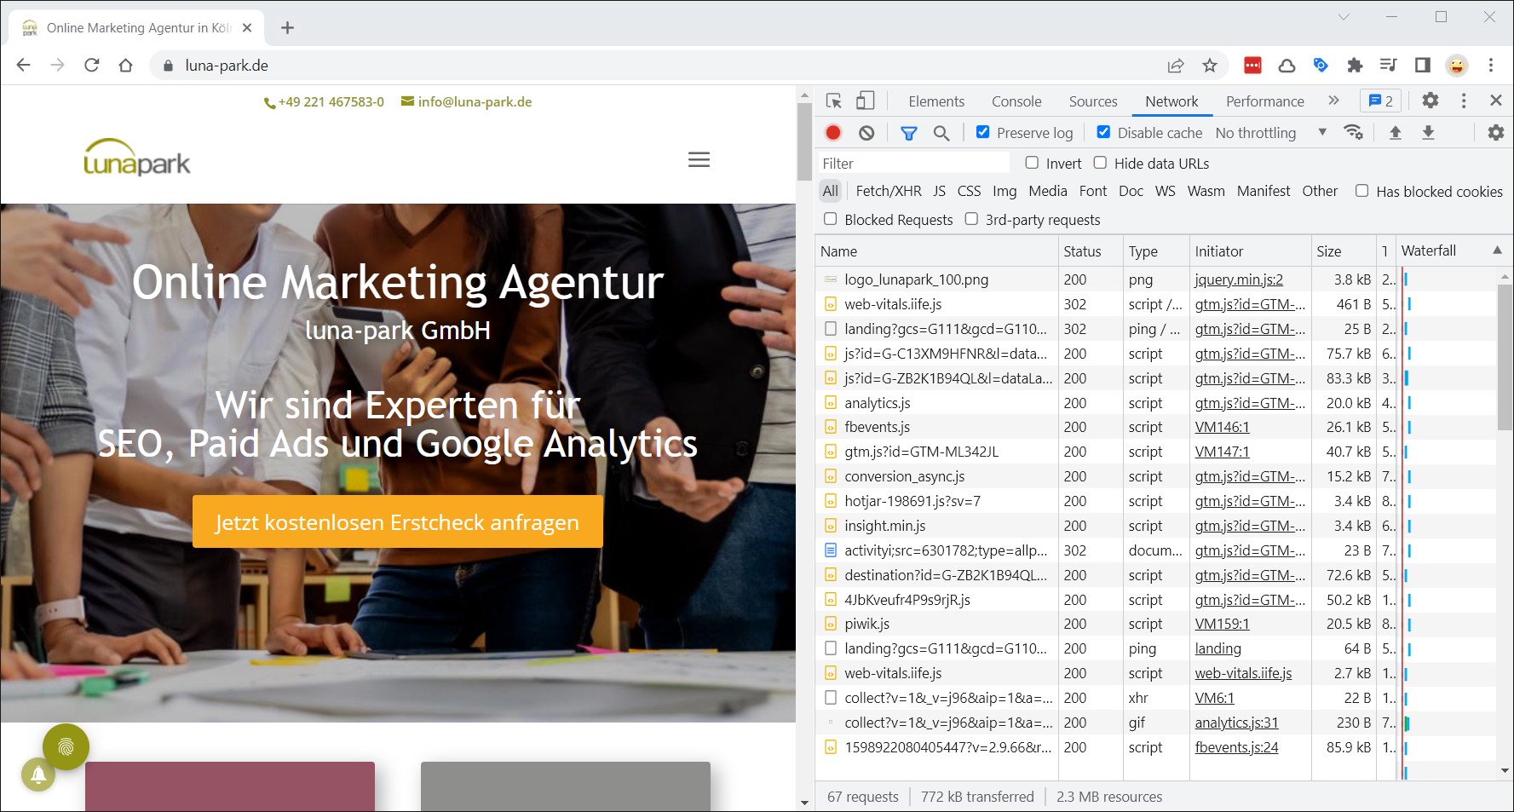Export HAR file with download arrow

[x=1429, y=132]
